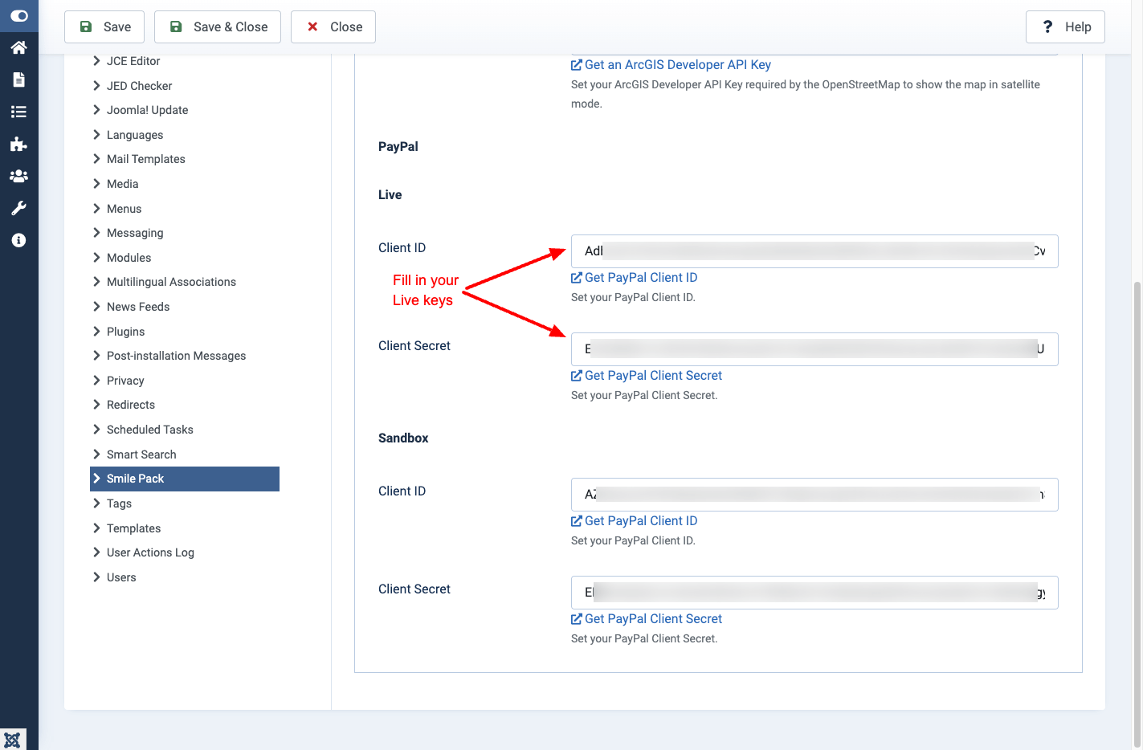
Task: Click the chevron beside JCE Editor
Action: point(96,61)
